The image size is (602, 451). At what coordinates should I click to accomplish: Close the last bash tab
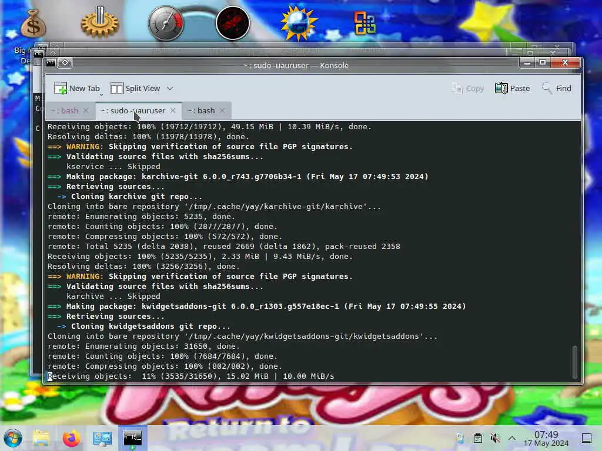pos(222,110)
